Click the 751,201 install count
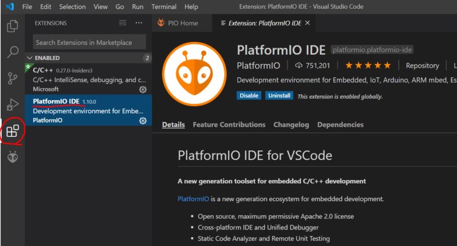The height and width of the screenshot is (246, 457). pos(317,65)
